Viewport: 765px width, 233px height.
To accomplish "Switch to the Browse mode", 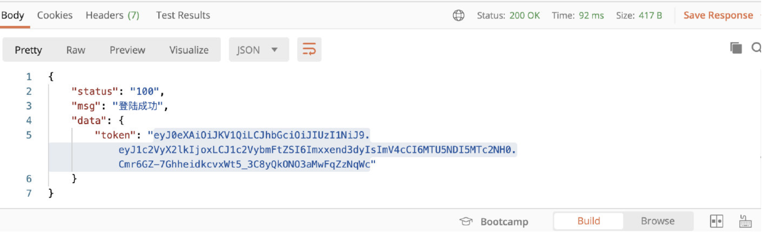I will [657, 221].
